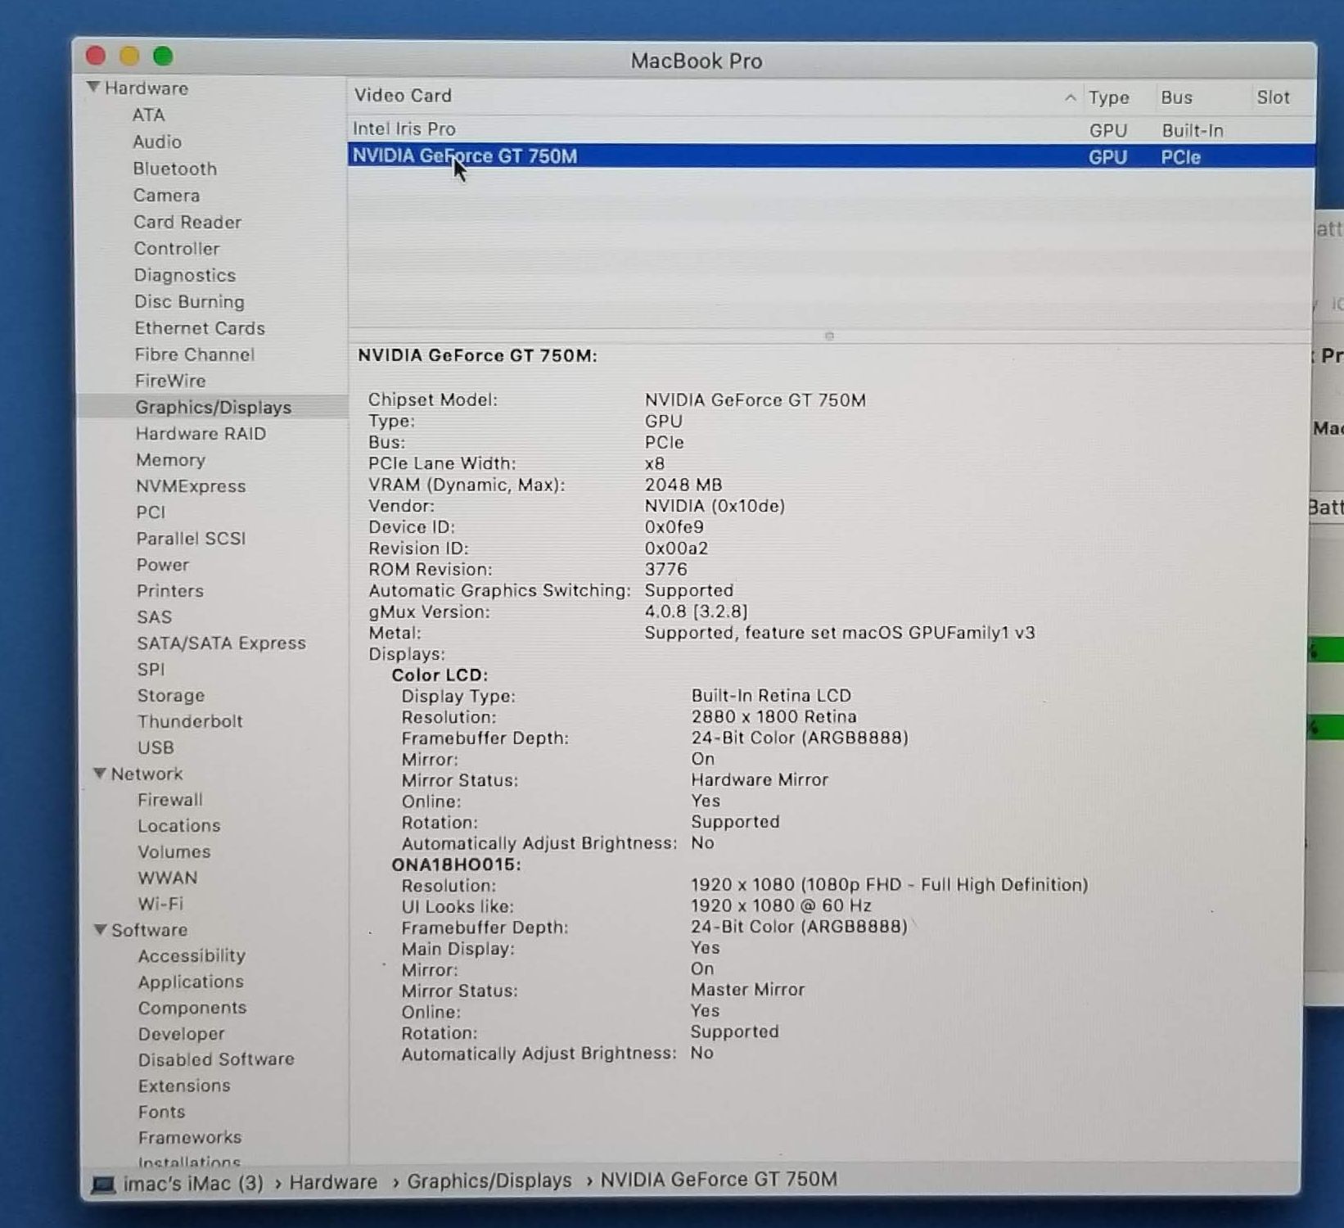Screen dimensions: 1344x1228
Task: Click the red close window button
Action: (x=96, y=56)
